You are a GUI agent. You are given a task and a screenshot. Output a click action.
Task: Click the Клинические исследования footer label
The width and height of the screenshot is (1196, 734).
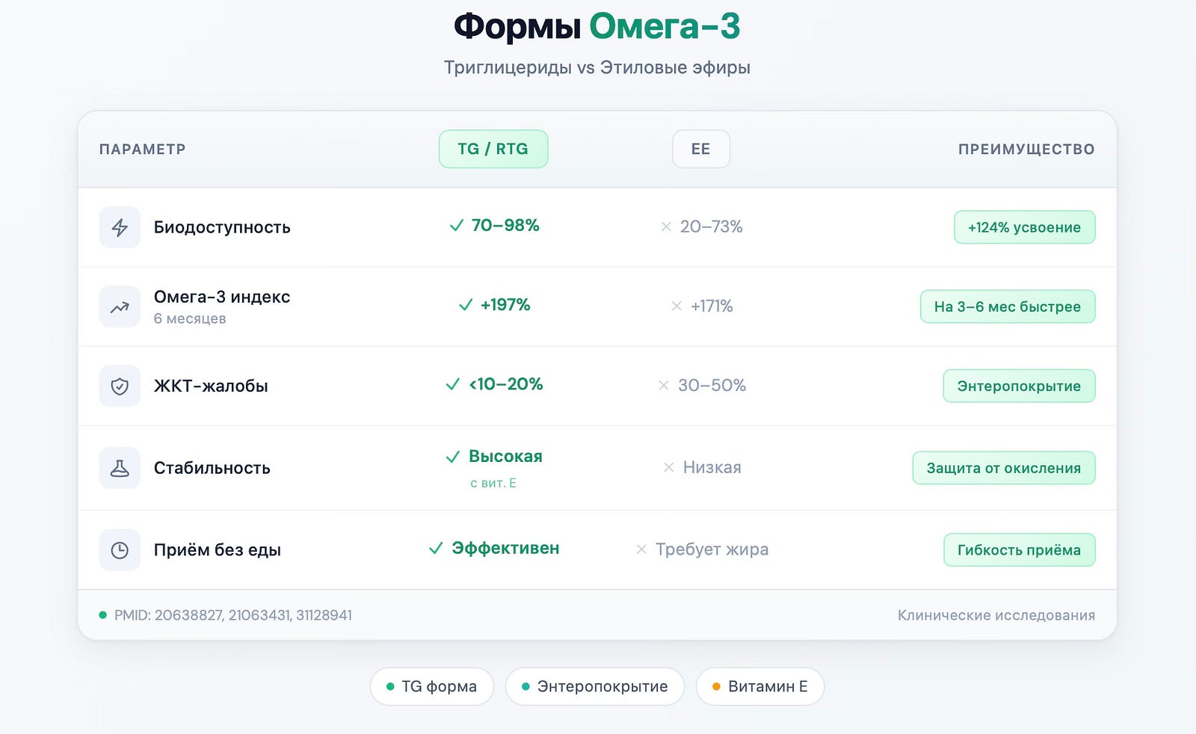[x=996, y=615]
